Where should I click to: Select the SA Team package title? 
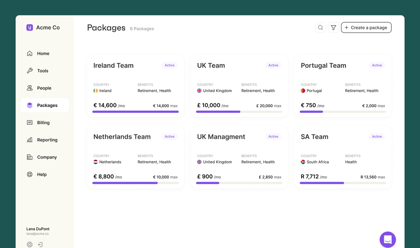coord(315,137)
